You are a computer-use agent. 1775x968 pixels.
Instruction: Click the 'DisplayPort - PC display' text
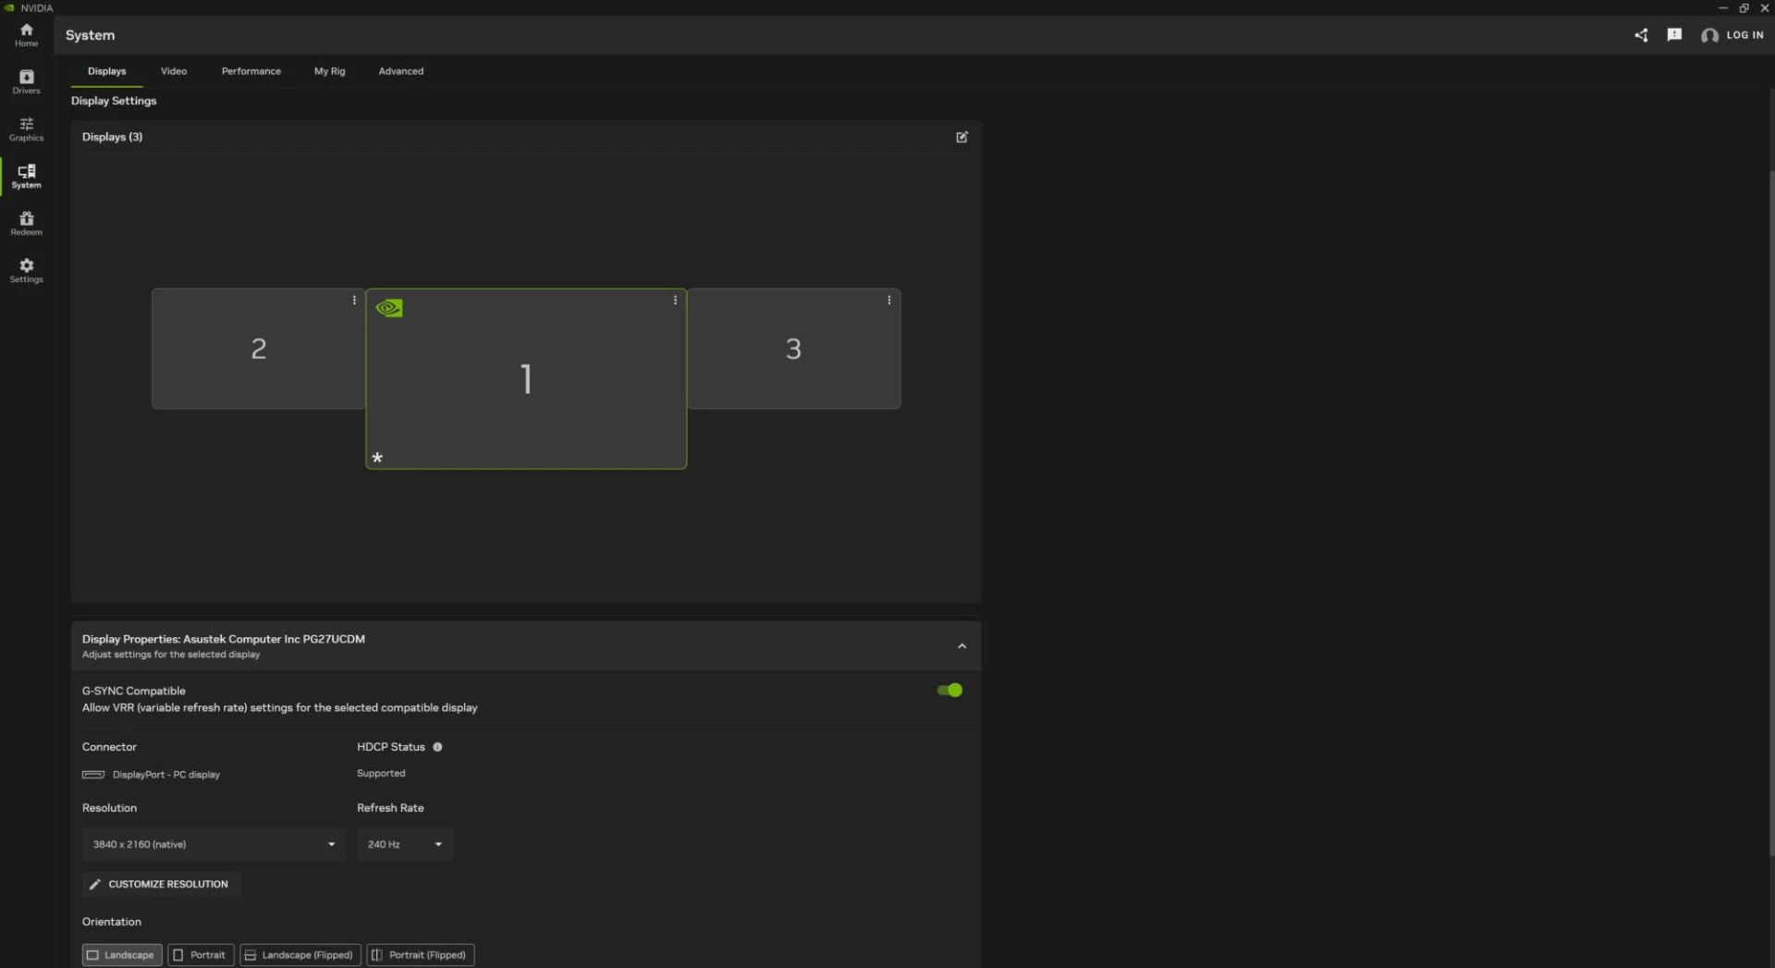166,775
